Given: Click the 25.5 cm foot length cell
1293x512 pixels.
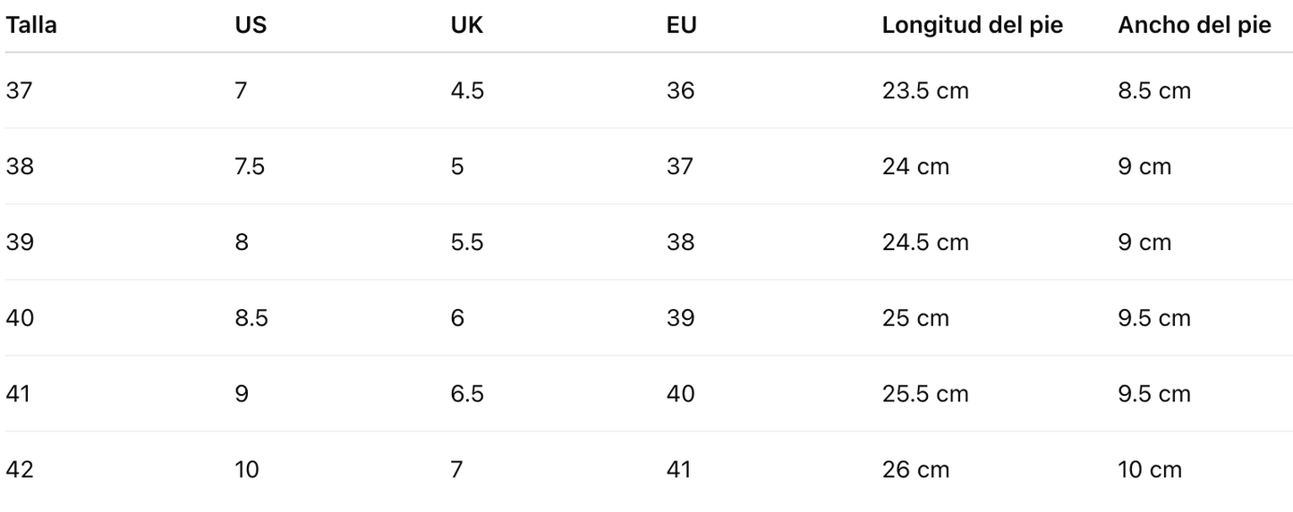Looking at the screenshot, I should (x=925, y=393).
